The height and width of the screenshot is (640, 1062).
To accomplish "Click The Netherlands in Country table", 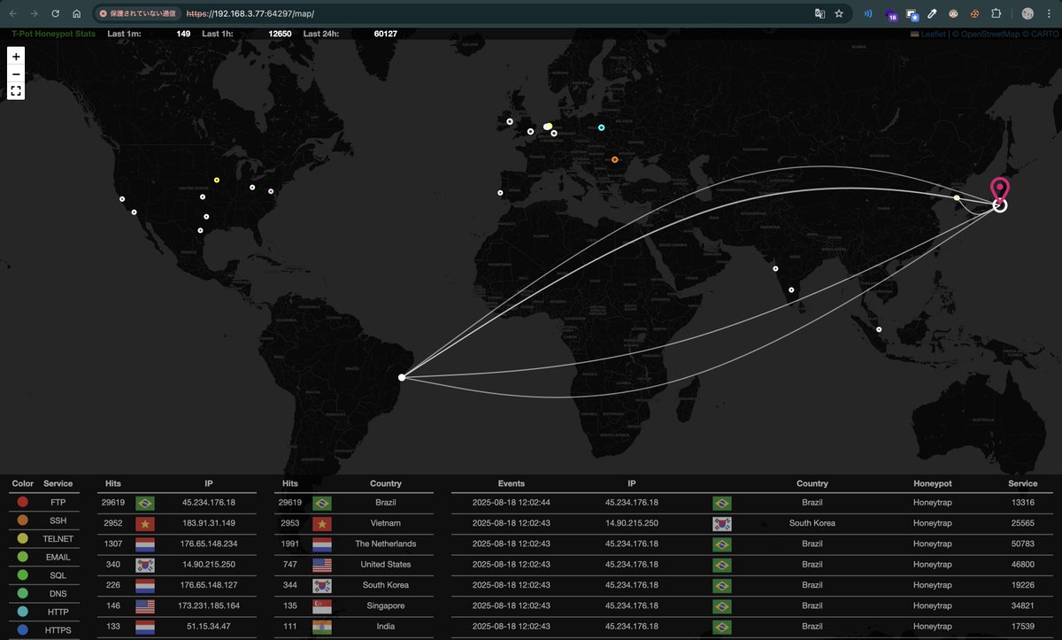I will click(386, 544).
